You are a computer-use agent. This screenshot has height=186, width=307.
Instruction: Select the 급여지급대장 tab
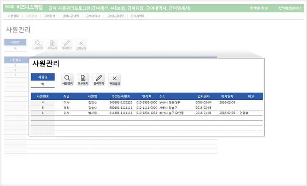pyautogui.click(x=115, y=16)
